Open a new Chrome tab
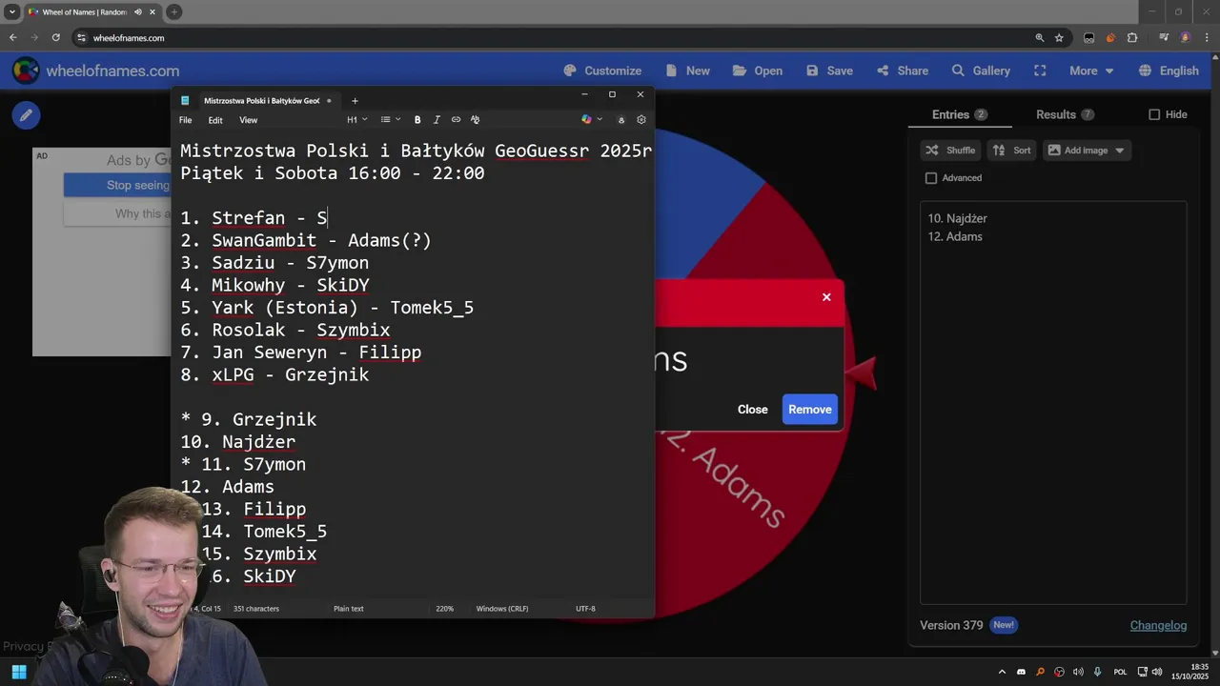 [173, 12]
